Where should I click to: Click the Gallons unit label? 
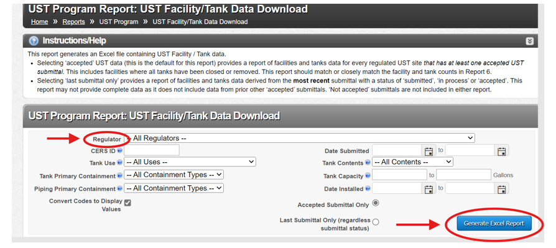(x=503, y=175)
